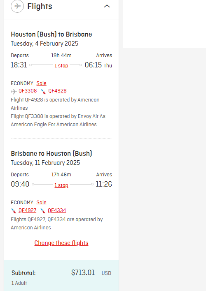The image size is (206, 291).
Task: Select the Brisbane to Houston (Bush) heading
Action: [x=51, y=153]
